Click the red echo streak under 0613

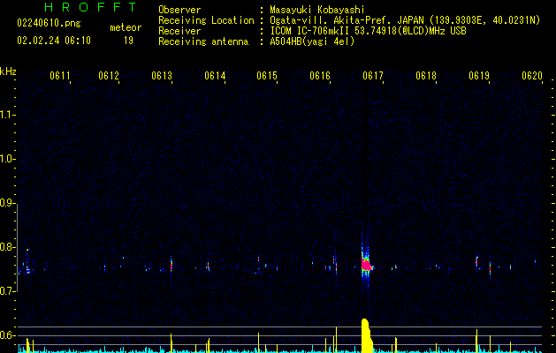tap(171, 266)
